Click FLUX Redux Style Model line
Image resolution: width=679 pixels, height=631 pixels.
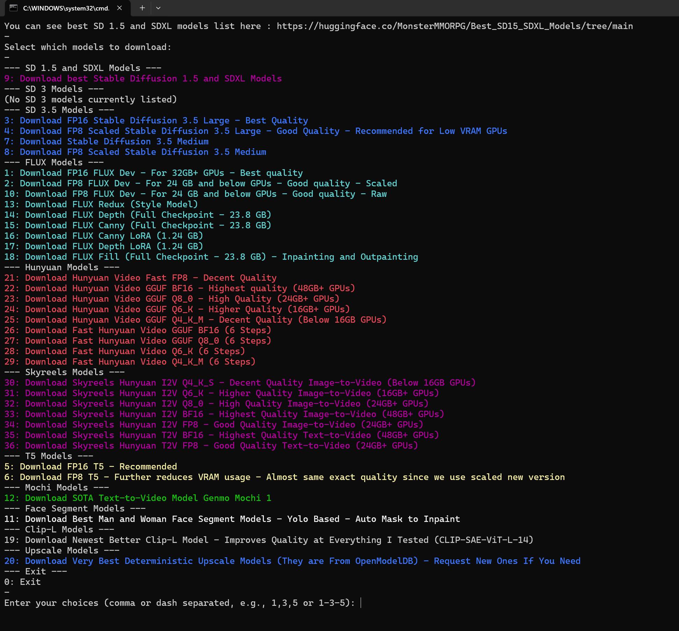pos(101,205)
